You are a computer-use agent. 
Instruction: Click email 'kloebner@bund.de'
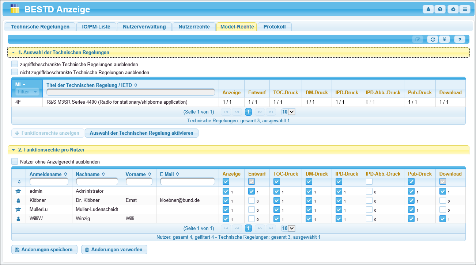tap(180, 200)
